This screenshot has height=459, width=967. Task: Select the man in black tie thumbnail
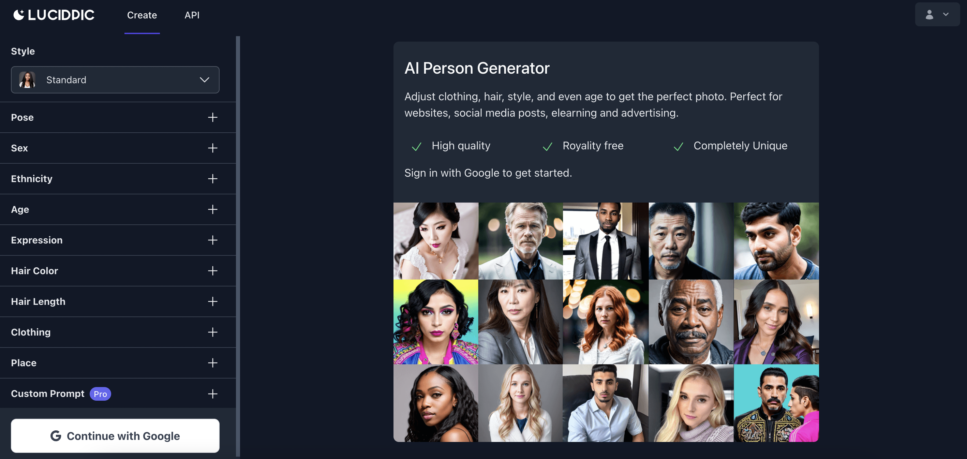tap(606, 241)
